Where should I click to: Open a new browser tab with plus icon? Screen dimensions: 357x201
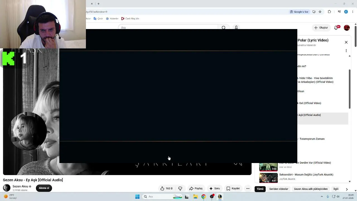(x=98, y=4)
